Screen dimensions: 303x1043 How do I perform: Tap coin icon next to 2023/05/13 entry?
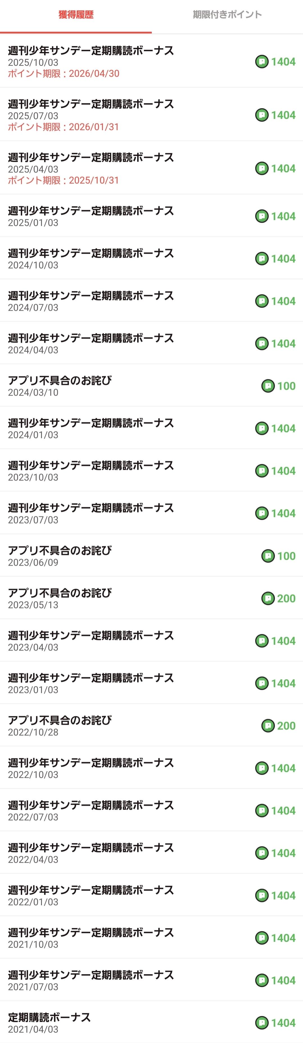tap(268, 599)
